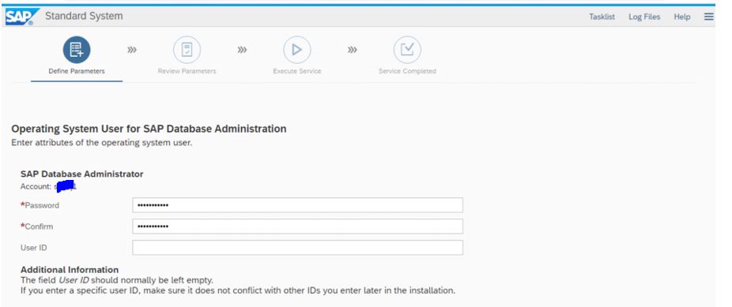Click 'Enter attributes of the operating system user' text
This screenshot has width=732, height=307.
tap(102, 143)
